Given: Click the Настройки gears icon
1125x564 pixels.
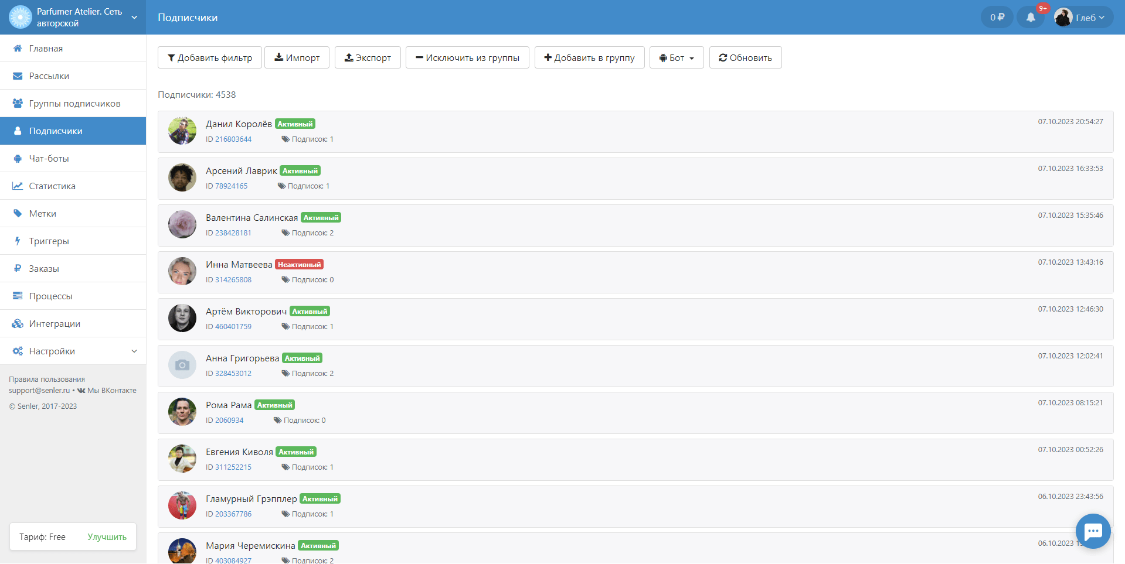Looking at the screenshot, I should [x=18, y=351].
